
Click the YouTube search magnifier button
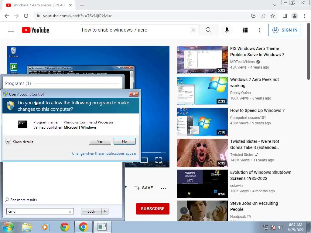click(x=208, y=30)
